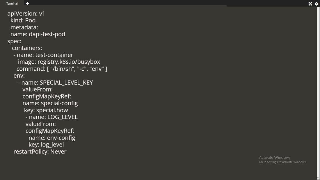
Task: Select the registry.k8s.io/busybox image line
Action: tap(59, 62)
